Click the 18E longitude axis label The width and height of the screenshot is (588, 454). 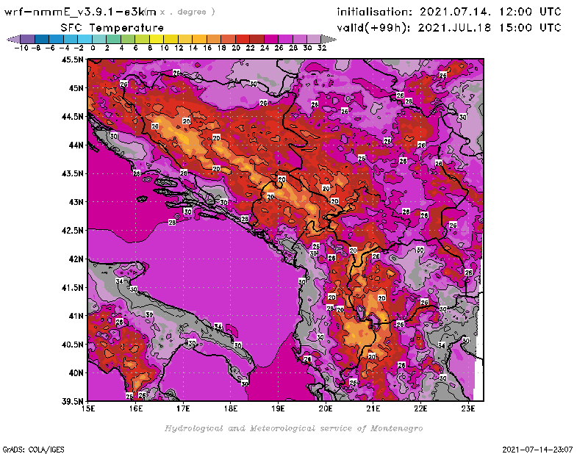[231, 408]
